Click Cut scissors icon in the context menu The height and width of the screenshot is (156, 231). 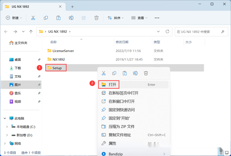104,73
